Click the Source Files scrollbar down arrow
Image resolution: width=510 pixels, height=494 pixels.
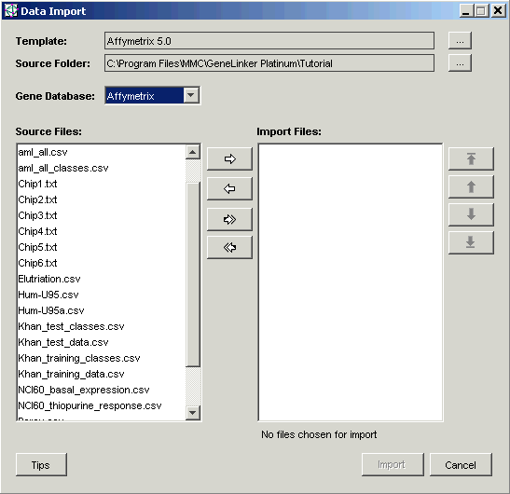(193, 413)
